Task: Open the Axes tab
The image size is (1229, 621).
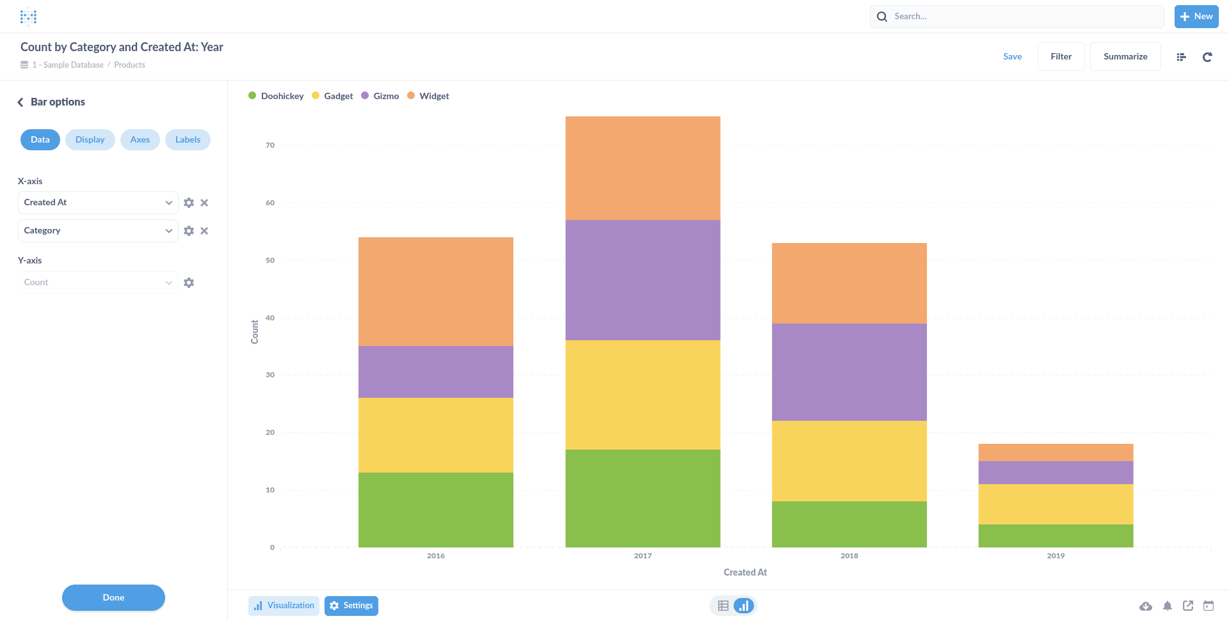Action: pyautogui.click(x=140, y=140)
